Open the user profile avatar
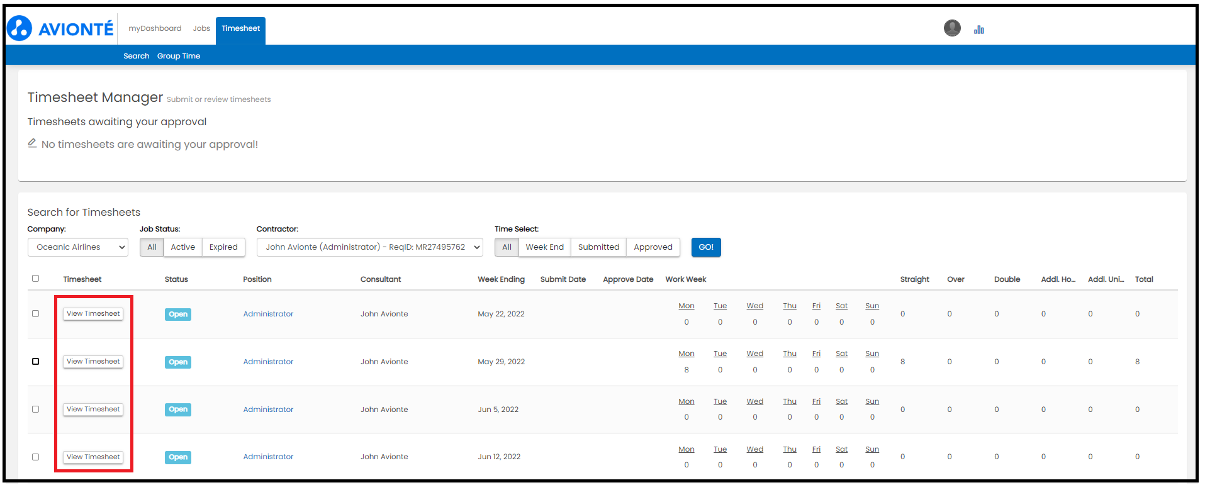 point(952,28)
